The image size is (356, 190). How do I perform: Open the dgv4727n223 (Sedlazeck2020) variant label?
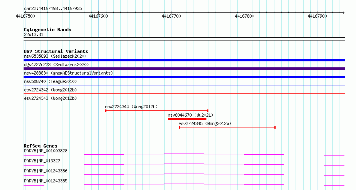coord(56,65)
